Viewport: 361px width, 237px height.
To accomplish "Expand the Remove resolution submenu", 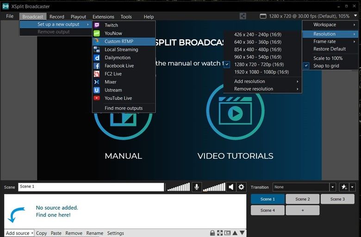I will point(263,89).
